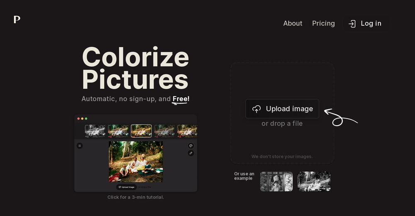The image size is (415, 216).
Task: Choose the fourth thumbnail in preview strip
Action: [164, 131]
